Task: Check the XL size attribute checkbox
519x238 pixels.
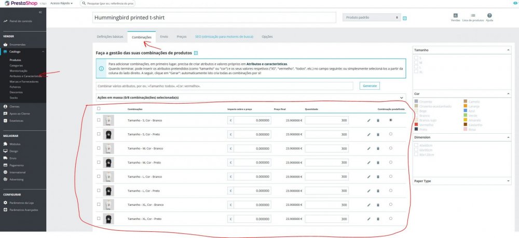Action: click(x=416, y=72)
